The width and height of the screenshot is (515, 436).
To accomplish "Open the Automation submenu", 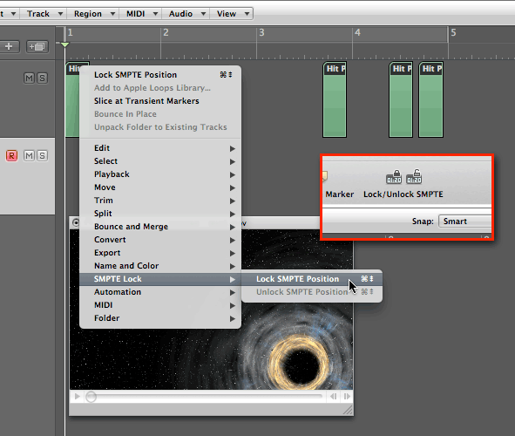I will coord(160,292).
